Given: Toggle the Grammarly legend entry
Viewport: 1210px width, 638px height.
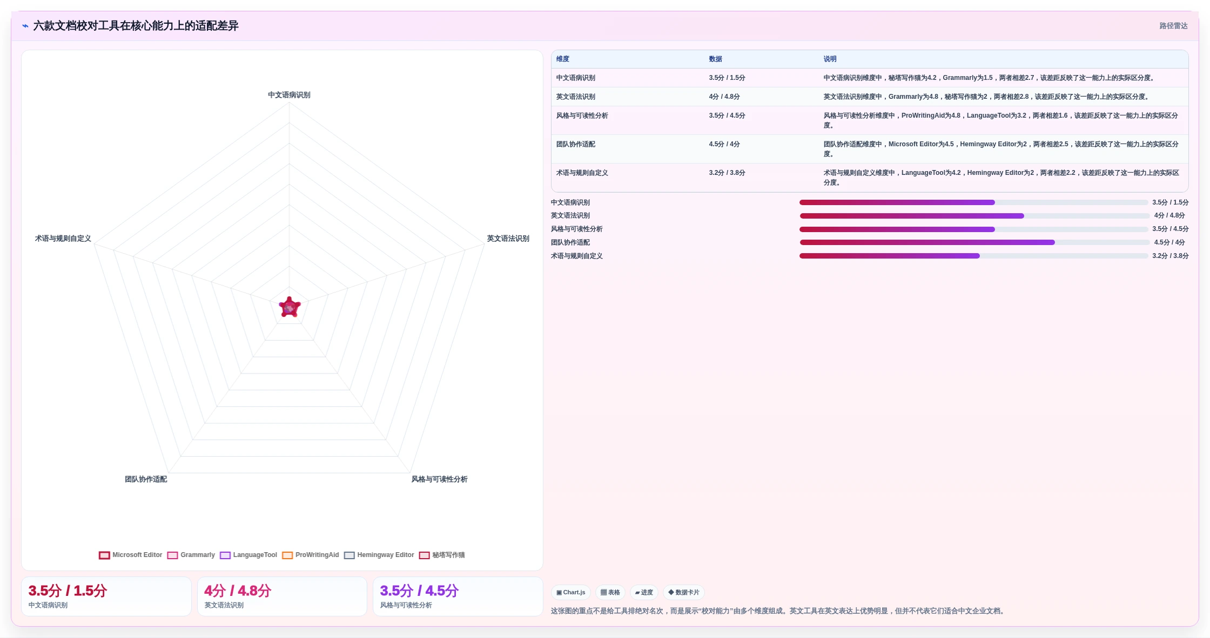Looking at the screenshot, I should click(191, 555).
